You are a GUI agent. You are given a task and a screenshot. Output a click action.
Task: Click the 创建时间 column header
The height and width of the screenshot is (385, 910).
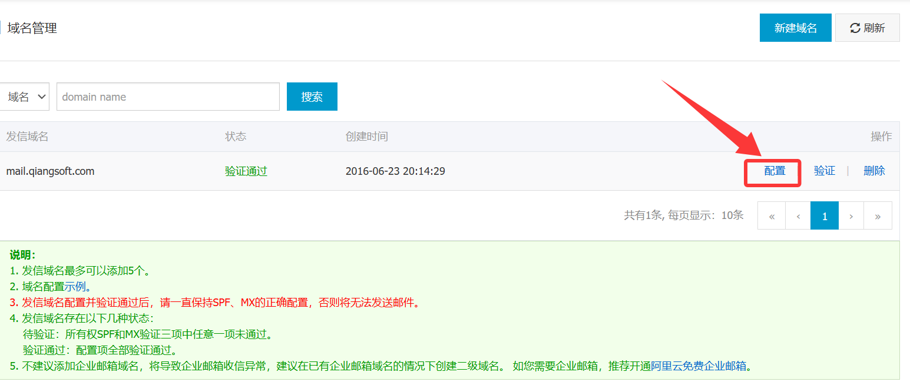[366, 137]
